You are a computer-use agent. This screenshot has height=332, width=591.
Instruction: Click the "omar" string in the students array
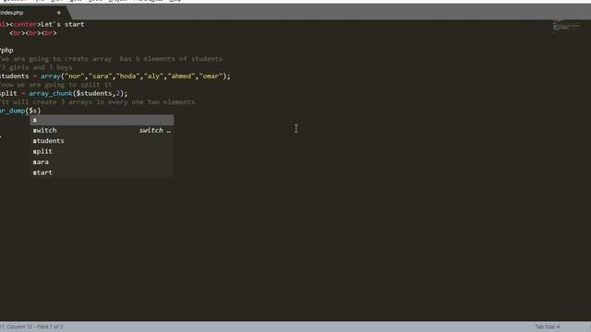(211, 76)
